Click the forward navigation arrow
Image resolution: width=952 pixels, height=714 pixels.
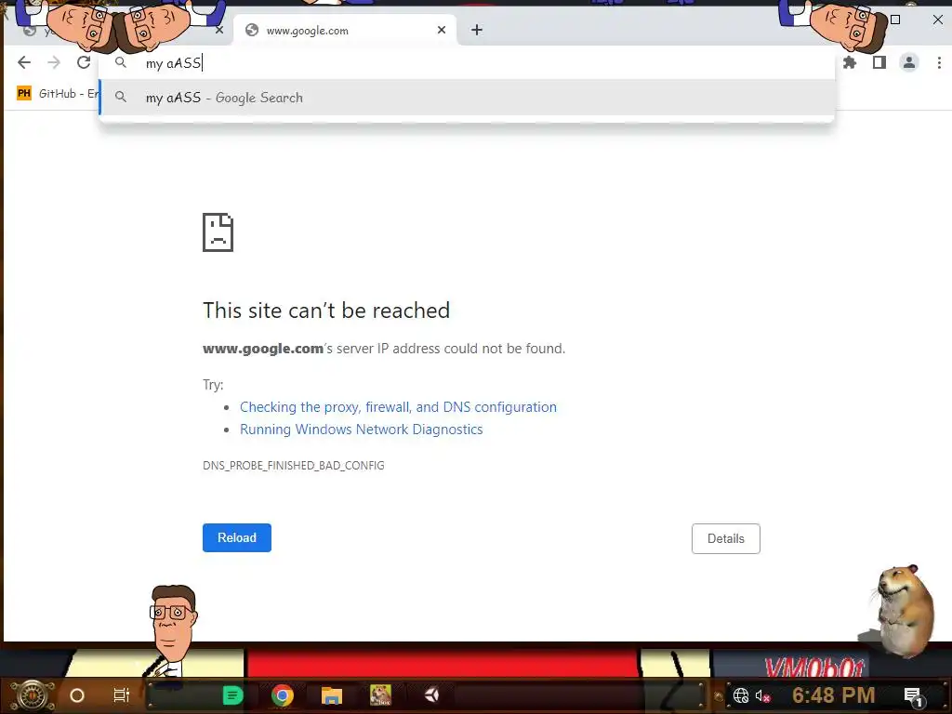(54, 62)
